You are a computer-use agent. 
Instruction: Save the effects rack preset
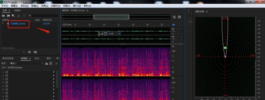tap(47, 63)
